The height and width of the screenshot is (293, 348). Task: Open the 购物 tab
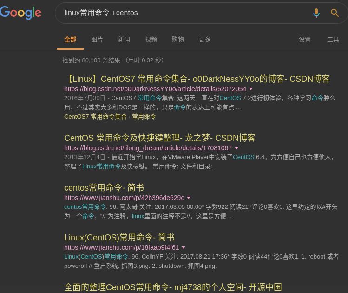pyautogui.click(x=178, y=40)
